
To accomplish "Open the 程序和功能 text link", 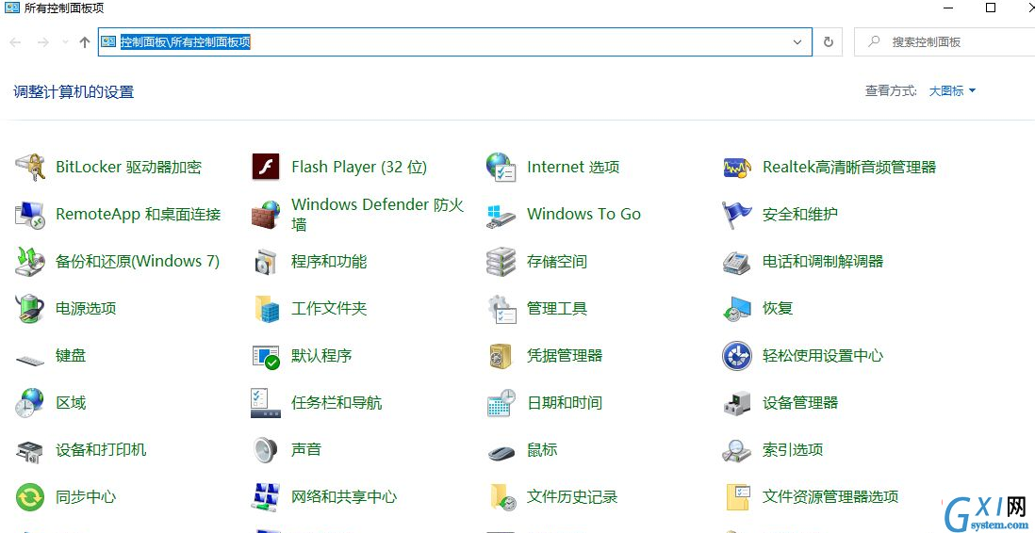I will [x=329, y=262].
